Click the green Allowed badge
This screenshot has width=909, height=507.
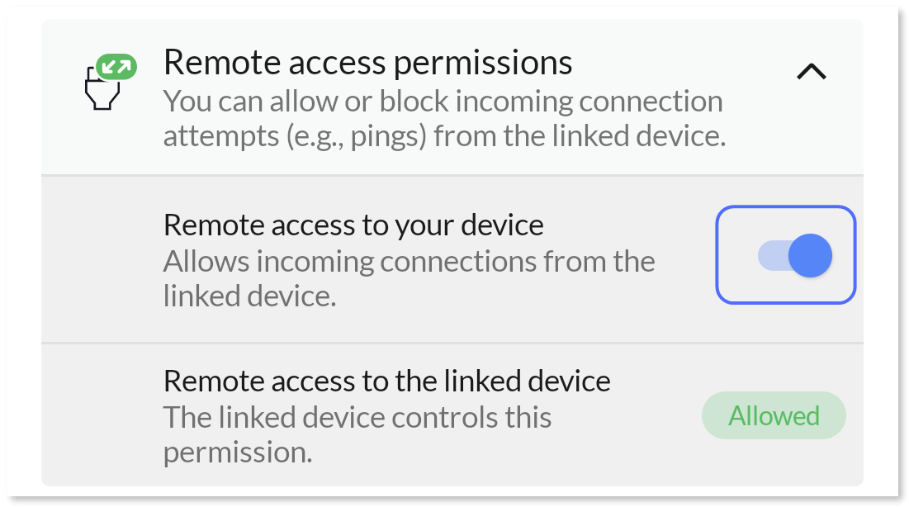point(773,415)
